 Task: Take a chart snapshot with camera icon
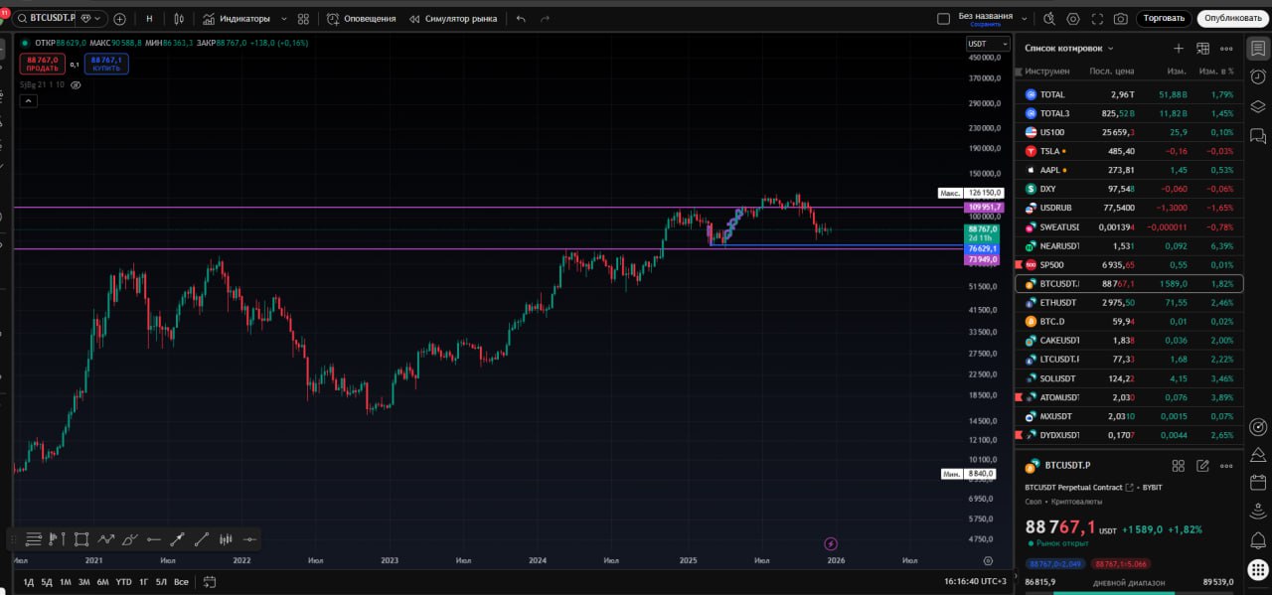[x=1120, y=19]
